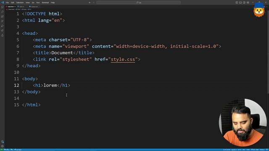Viewport: 269px width, 151px height.
Task: Open the Accounts icon in activity bar
Action: click(x=2, y=142)
